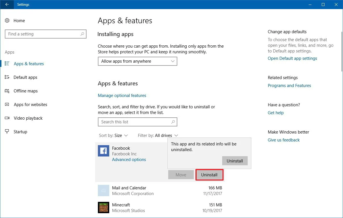Open the Allow apps from anywhere dropdown
The image size is (343, 218).
click(138, 61)
